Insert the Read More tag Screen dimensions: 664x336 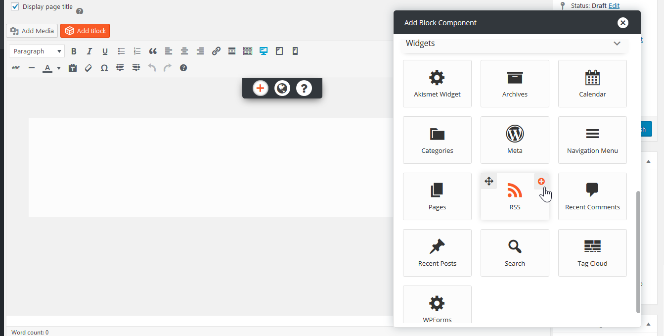(x=232, y=51)
